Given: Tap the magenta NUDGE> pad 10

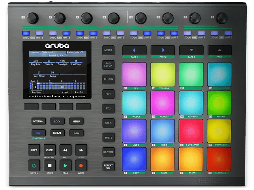Looking at the screenshot, I should (162, 103).
